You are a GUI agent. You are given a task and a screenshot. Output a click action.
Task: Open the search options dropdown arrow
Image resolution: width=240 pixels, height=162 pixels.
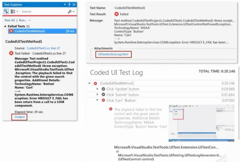coord(74,12)
